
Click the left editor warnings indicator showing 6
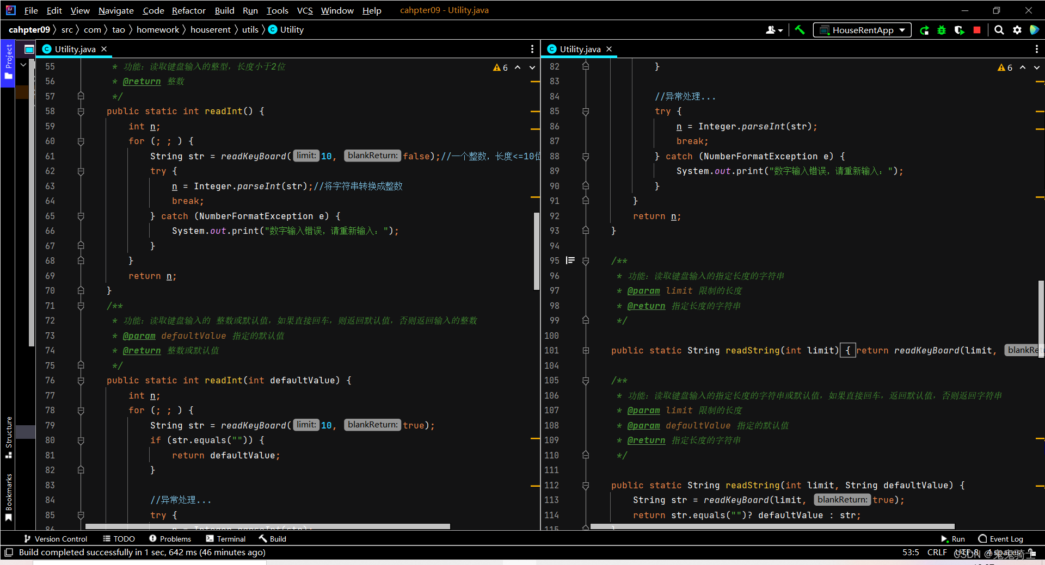[501, 67]
